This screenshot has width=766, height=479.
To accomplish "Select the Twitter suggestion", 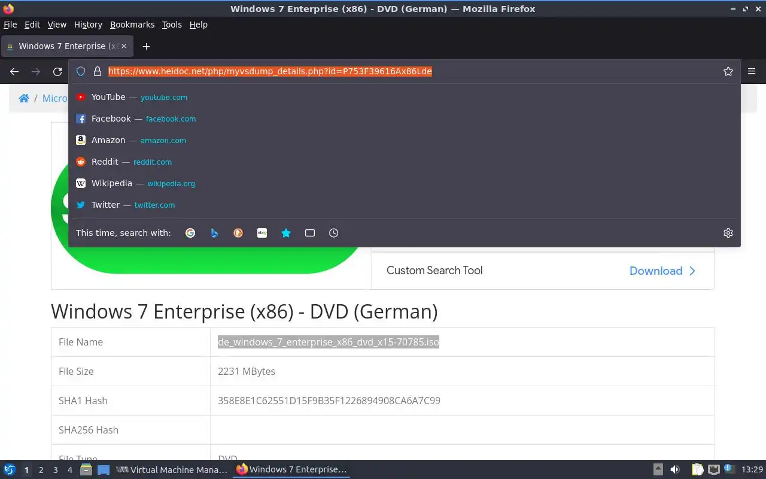I will pyautogui.click(x=405, y=205).
